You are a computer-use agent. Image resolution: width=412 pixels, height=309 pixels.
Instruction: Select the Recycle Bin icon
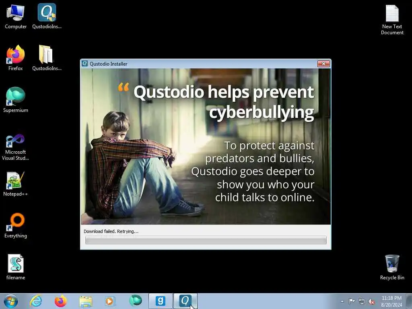tap(392, 267)
